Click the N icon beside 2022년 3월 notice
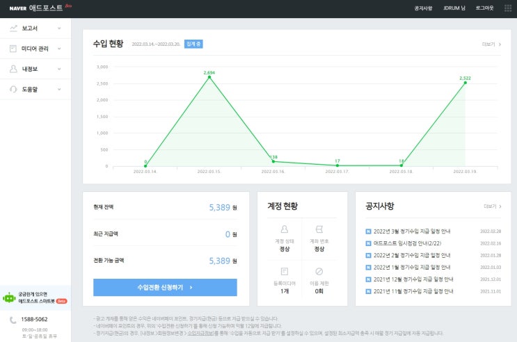517x342 pixels. [x=368, y=231]
